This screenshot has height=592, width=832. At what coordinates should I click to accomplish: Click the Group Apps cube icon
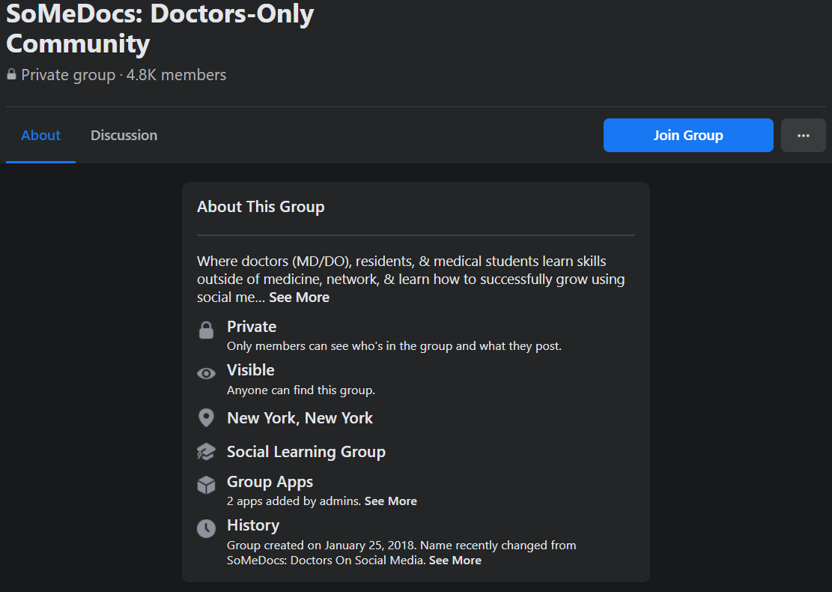coord(206,485)
